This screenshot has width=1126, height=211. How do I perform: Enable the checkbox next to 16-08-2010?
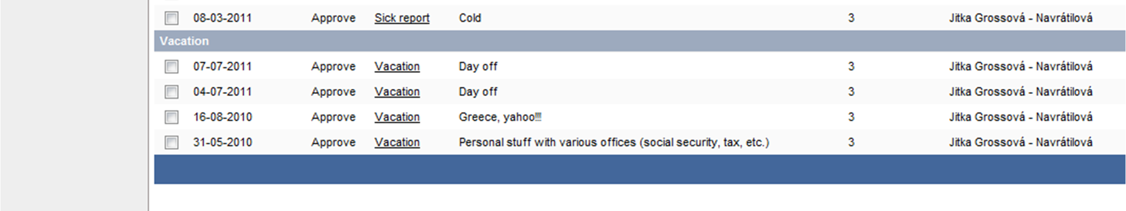(x=171, y=117)
